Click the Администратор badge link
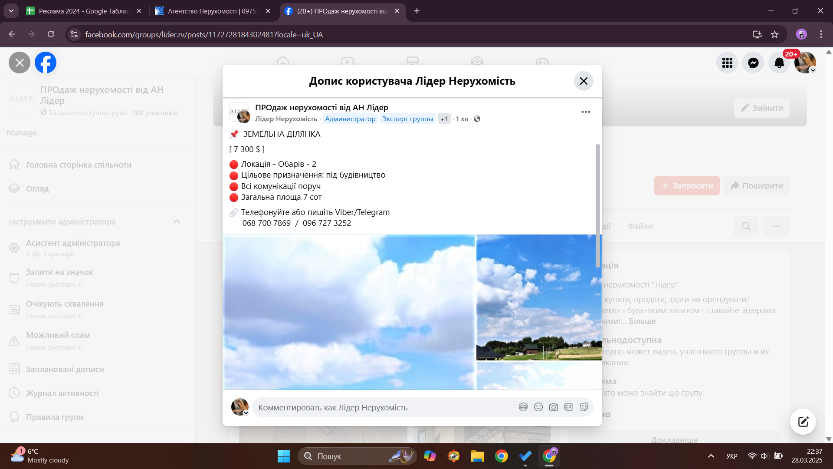Image resolution: width=833 pixels, height=469 pixels. point(350,119)
